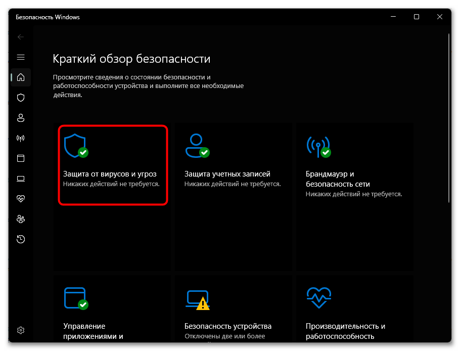The image size is (460, 351).
Task: Open 'Защита от вирусов и угроз' tile title
Action: pyautogui.click(x=110, y=174)
